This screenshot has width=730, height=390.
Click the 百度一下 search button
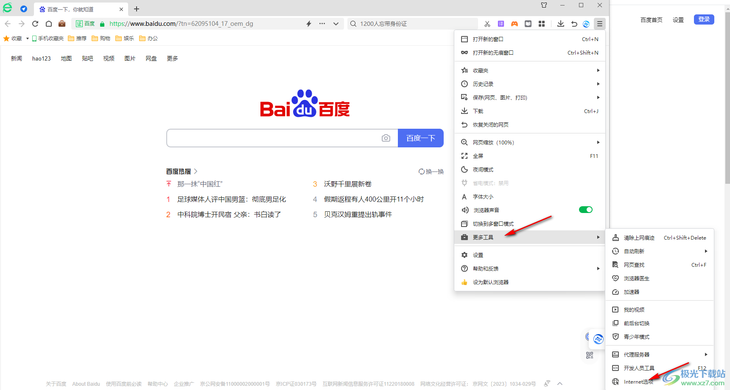pyautogui.click(x=420, y=138)
